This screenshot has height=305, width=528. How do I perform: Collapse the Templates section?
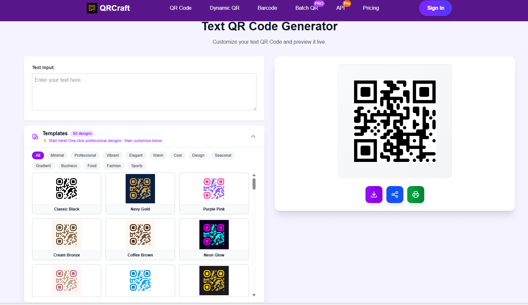point(253,137)
